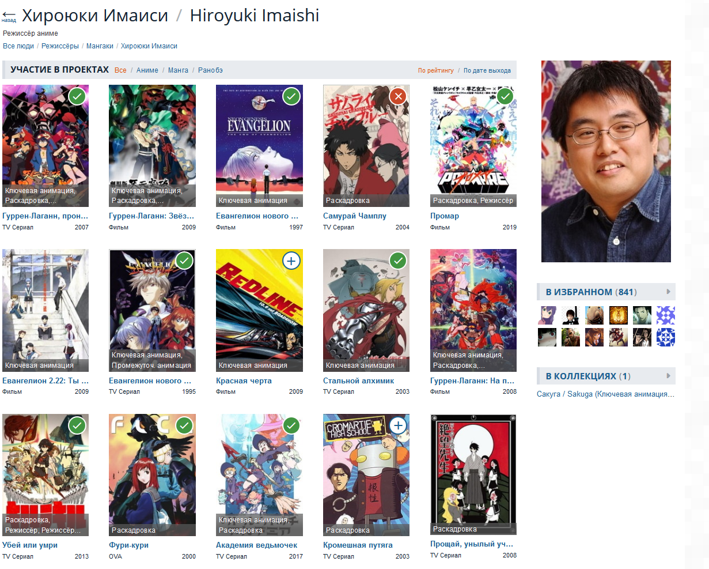Go back using the назад arrow
The image size is (709, 569).
click(9, 16)
